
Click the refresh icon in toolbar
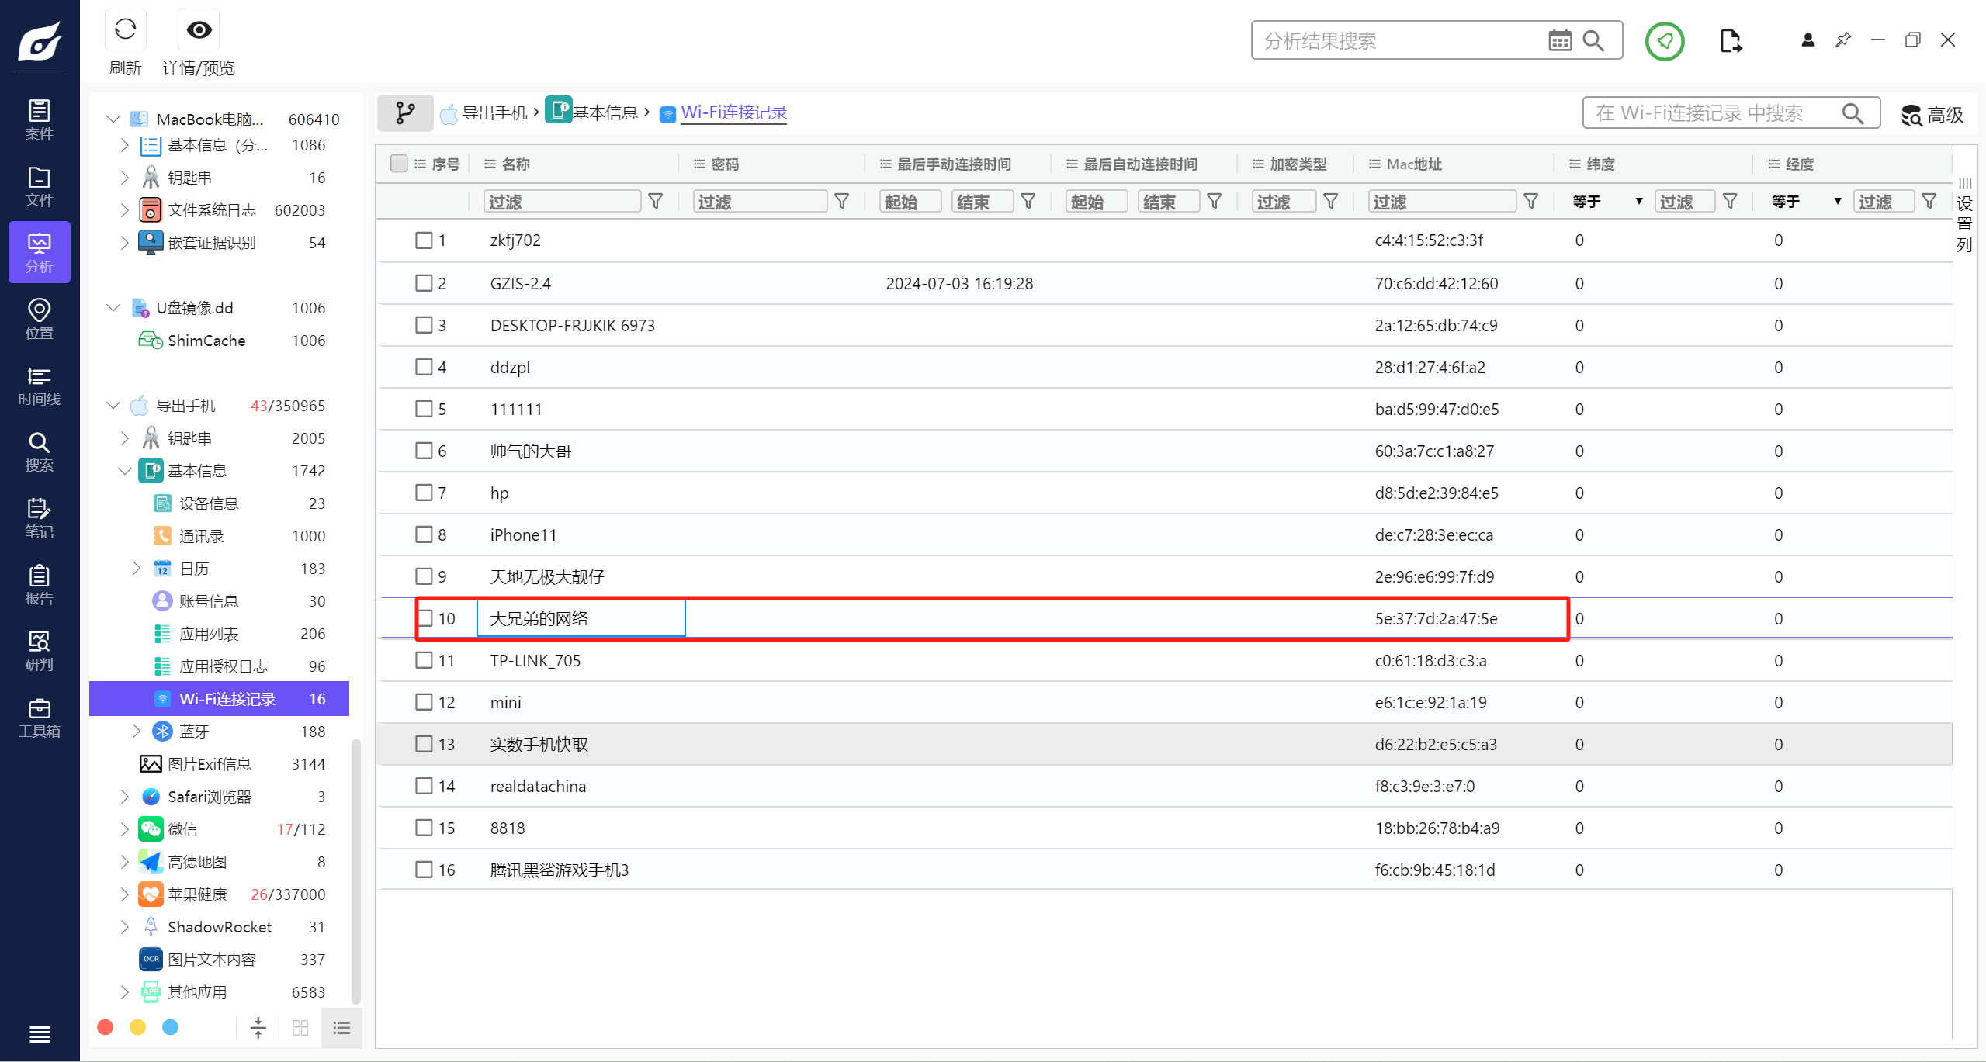point(125,30)
